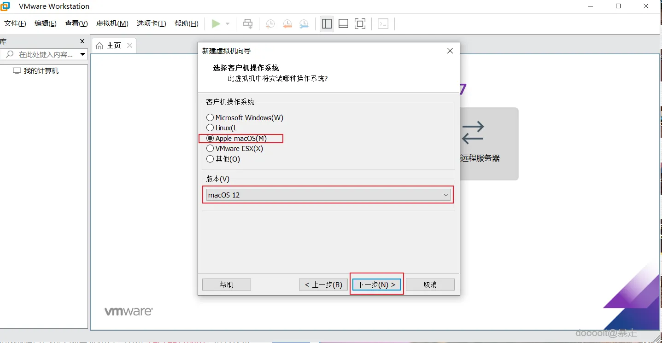Click the 下一步(N) next button
Image resolution: width=662 pixels, height=343 pixels.
376,284
